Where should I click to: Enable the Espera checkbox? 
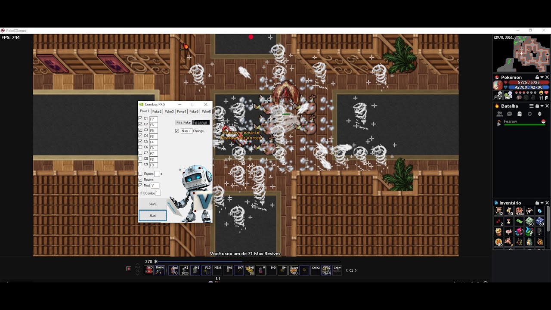click(x=140, y=174)
